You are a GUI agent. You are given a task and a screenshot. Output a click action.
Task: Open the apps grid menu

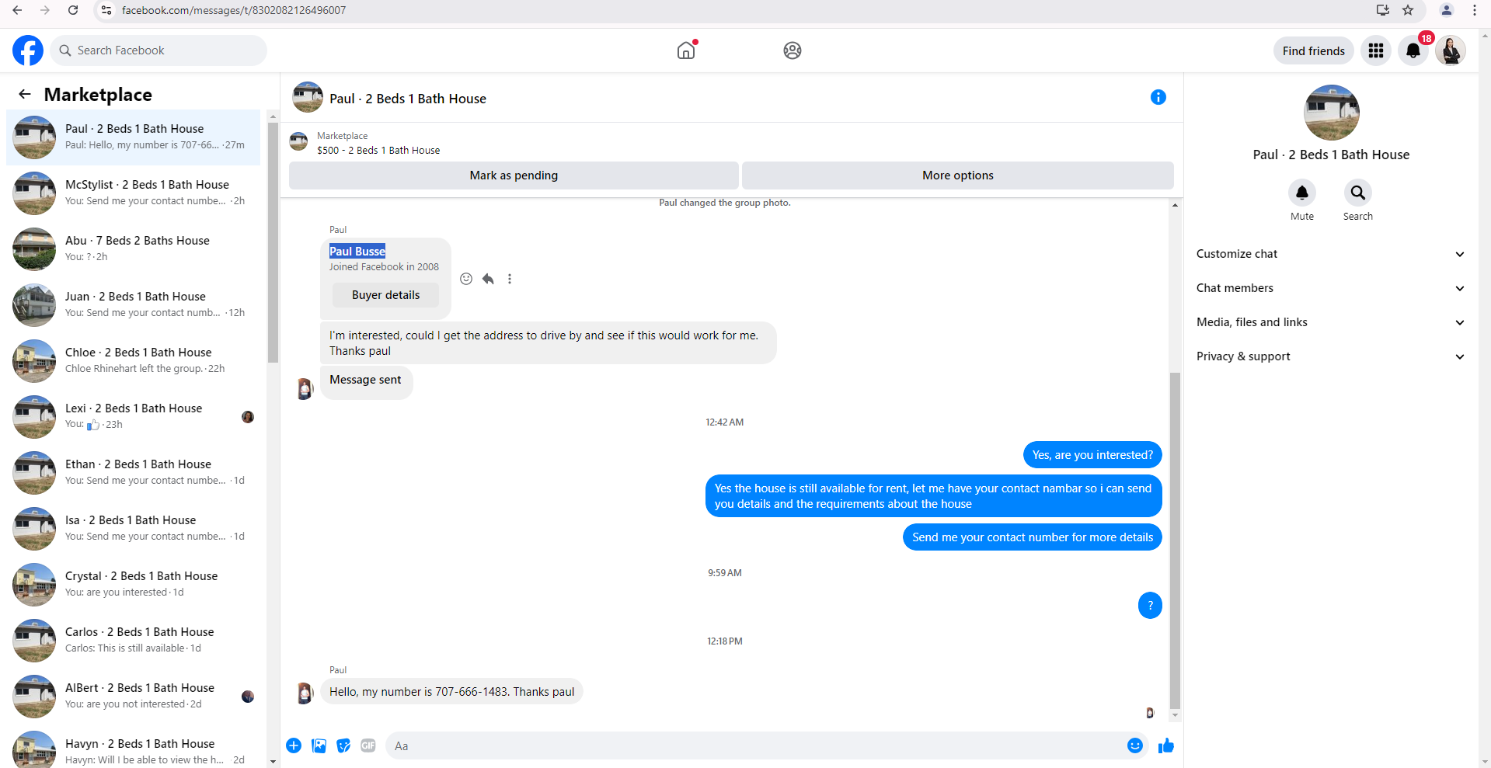1376,50
